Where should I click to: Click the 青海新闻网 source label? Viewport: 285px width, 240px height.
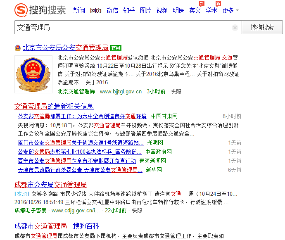(153, 161)
